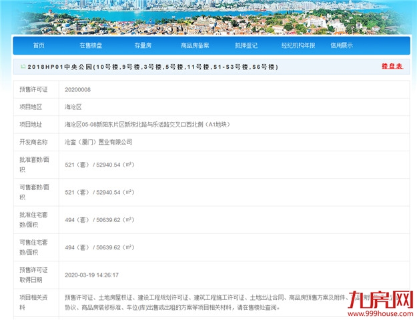The width and height of the screenshot is (417, 320).
Task: Open the 经纪机构年报 menu item
Action: 298,45
